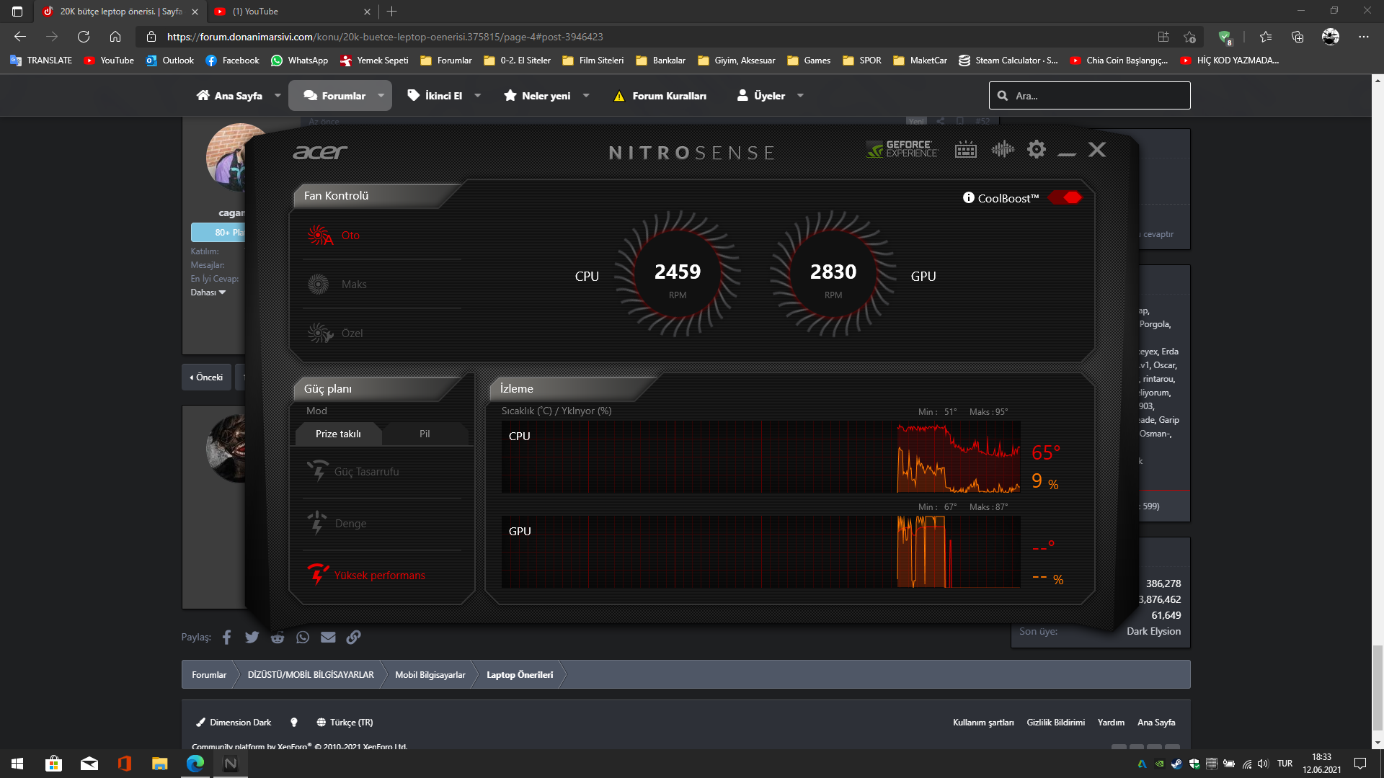Expand the İkinci El dropdown arrow
Viewport: 1384px width, 778px height.
coord(477,96)
